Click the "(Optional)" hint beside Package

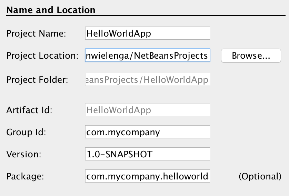[260, 176]
